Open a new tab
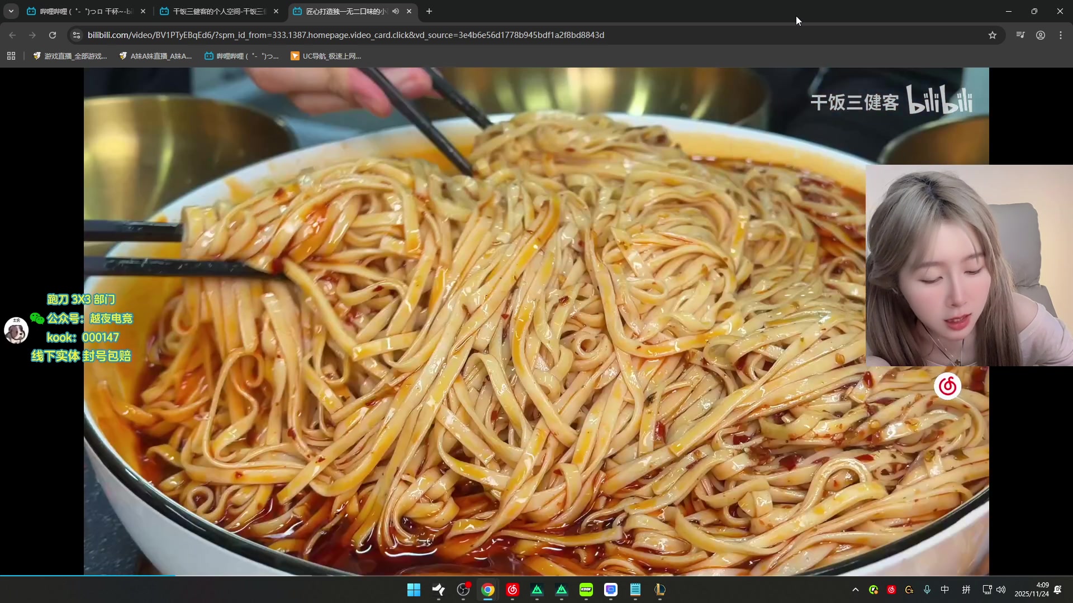The height and width of the screenshot is (603, 1073). click(429, 11)
